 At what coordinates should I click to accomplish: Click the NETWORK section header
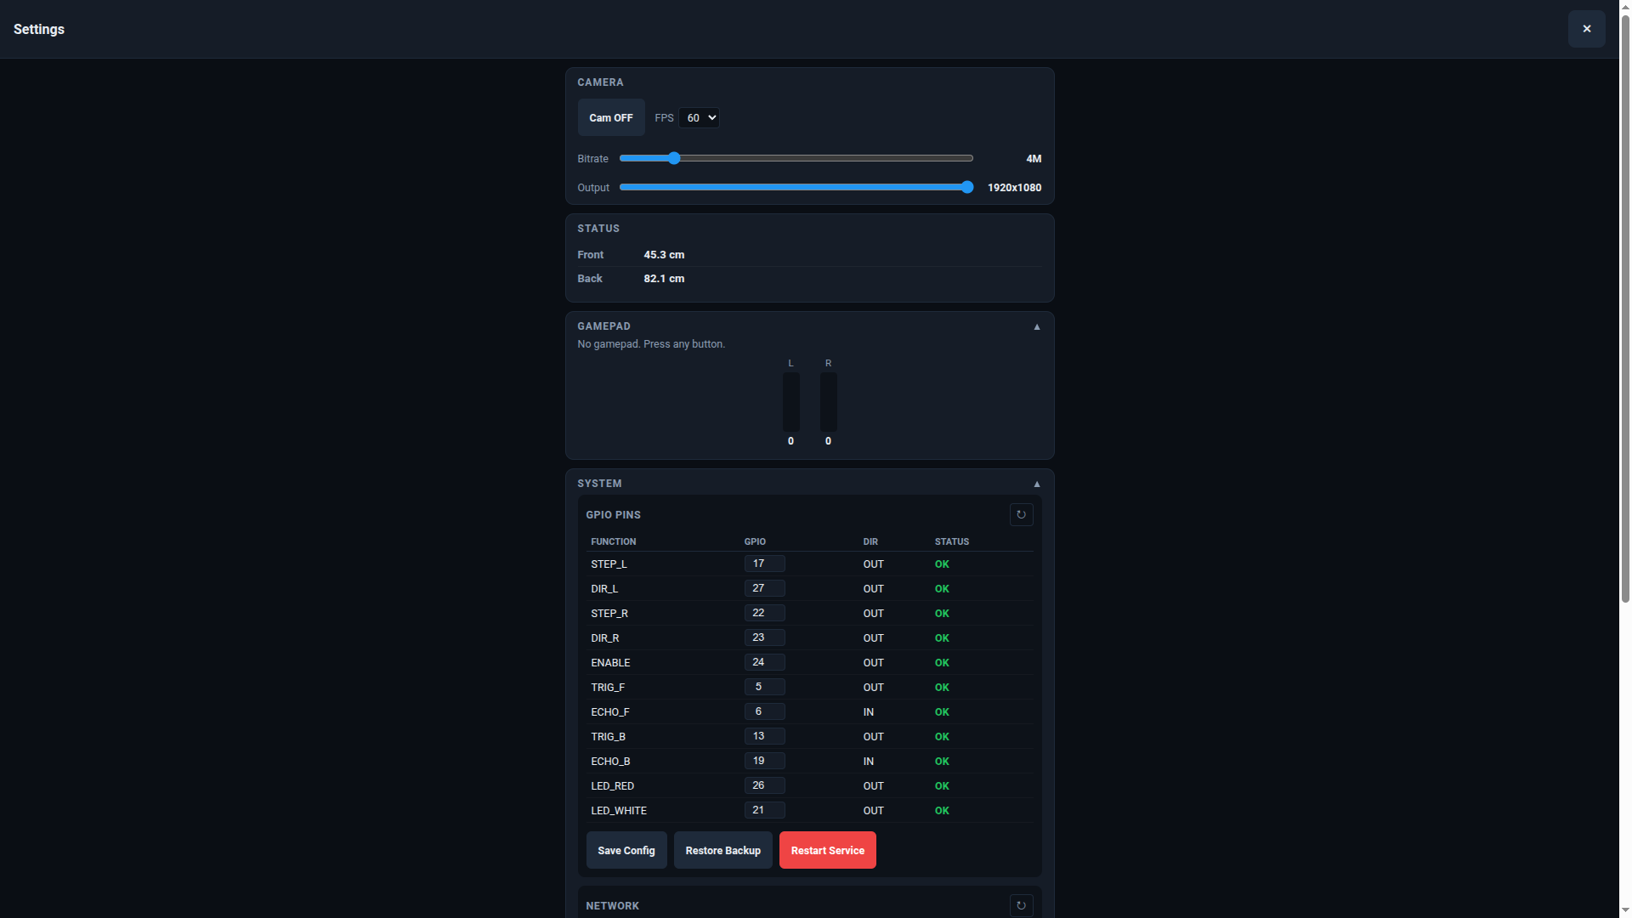[612, 905]
